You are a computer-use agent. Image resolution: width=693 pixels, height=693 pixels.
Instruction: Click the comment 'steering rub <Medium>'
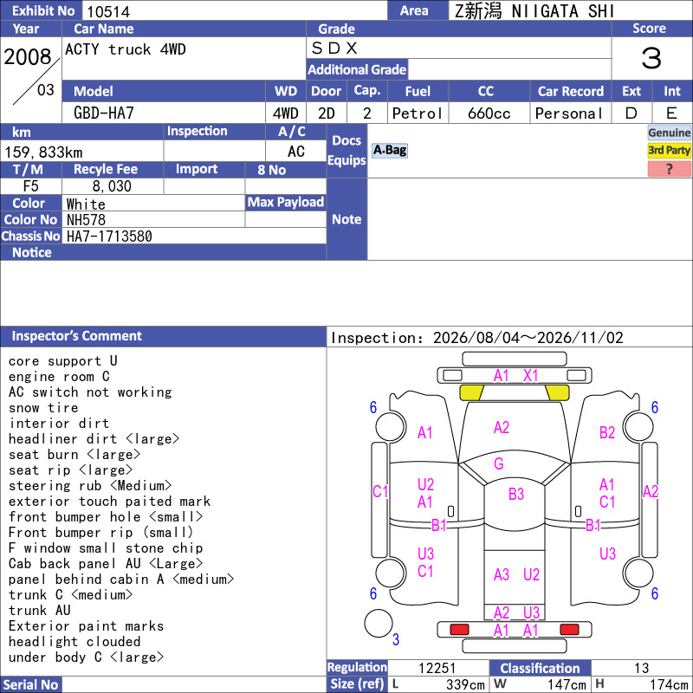[x=90, y=486]
